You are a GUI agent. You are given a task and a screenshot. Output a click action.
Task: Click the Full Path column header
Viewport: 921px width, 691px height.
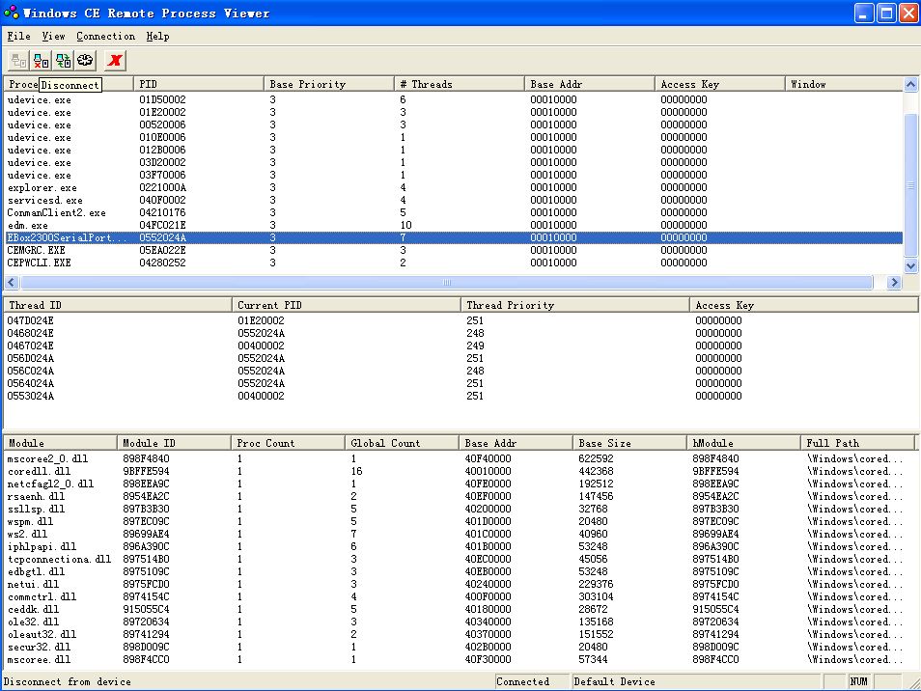(x=858, y=443)
